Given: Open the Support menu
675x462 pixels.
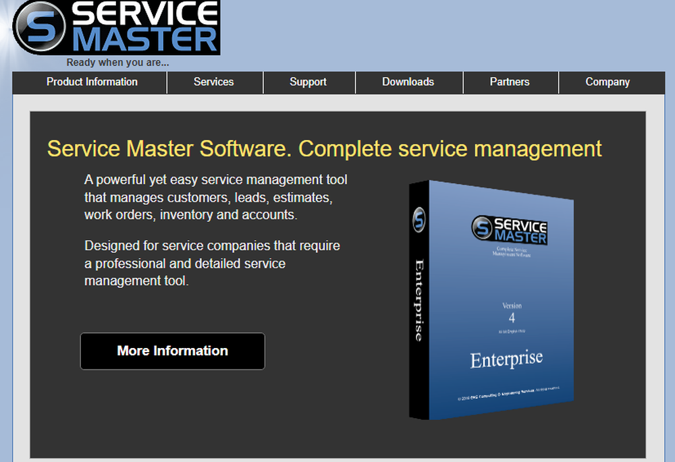Looking at the screenshot, I should (x=308, y=82).
